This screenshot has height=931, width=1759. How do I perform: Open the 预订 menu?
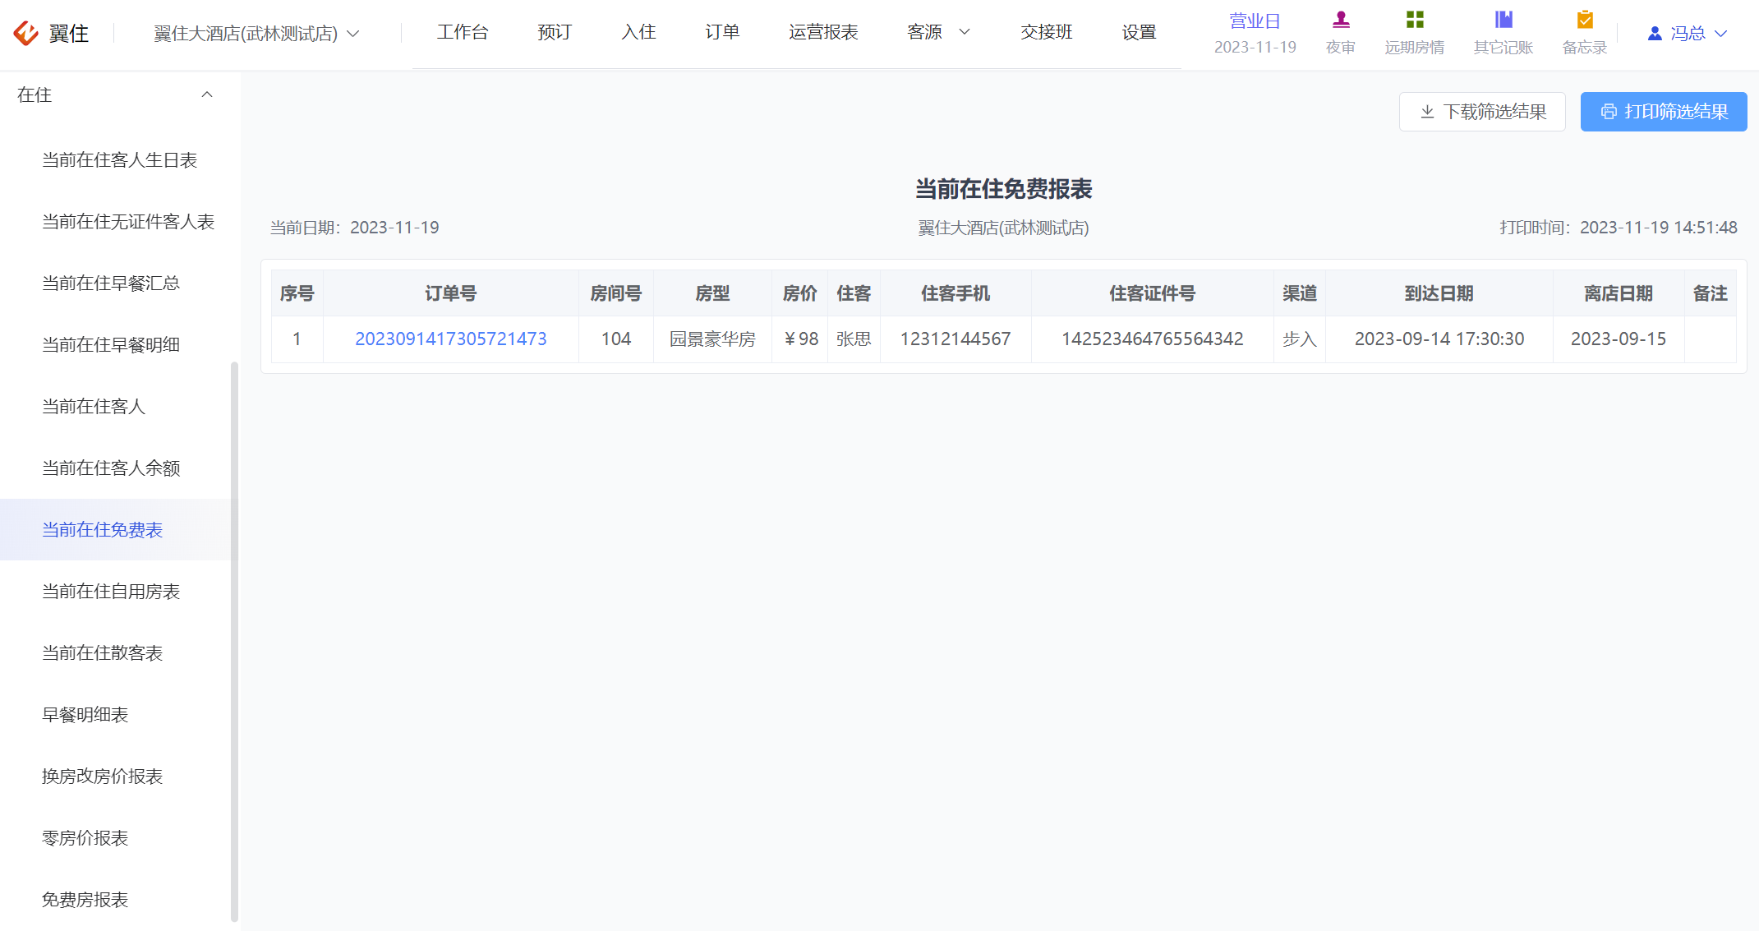click(555, 32)
